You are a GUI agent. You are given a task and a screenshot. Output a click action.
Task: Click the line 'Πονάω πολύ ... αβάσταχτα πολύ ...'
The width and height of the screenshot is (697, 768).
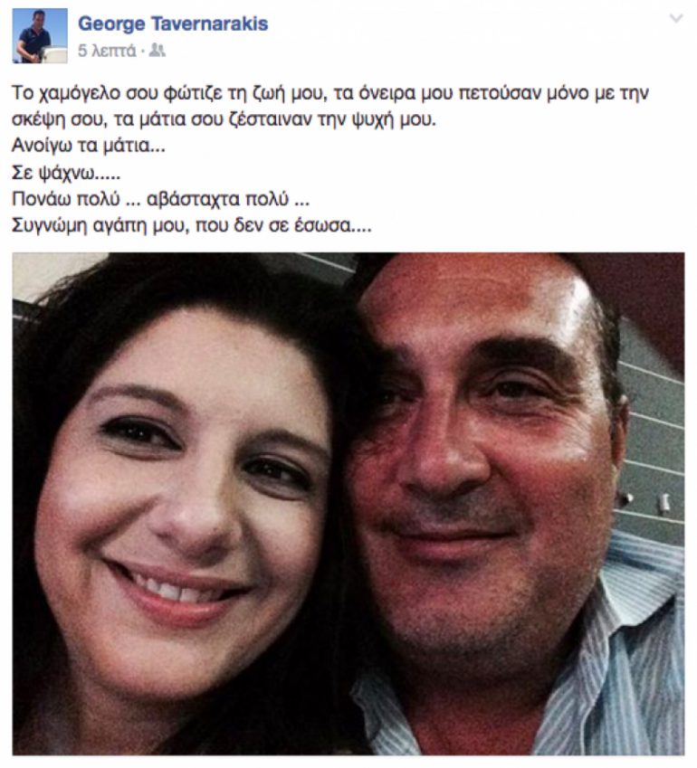160,199
